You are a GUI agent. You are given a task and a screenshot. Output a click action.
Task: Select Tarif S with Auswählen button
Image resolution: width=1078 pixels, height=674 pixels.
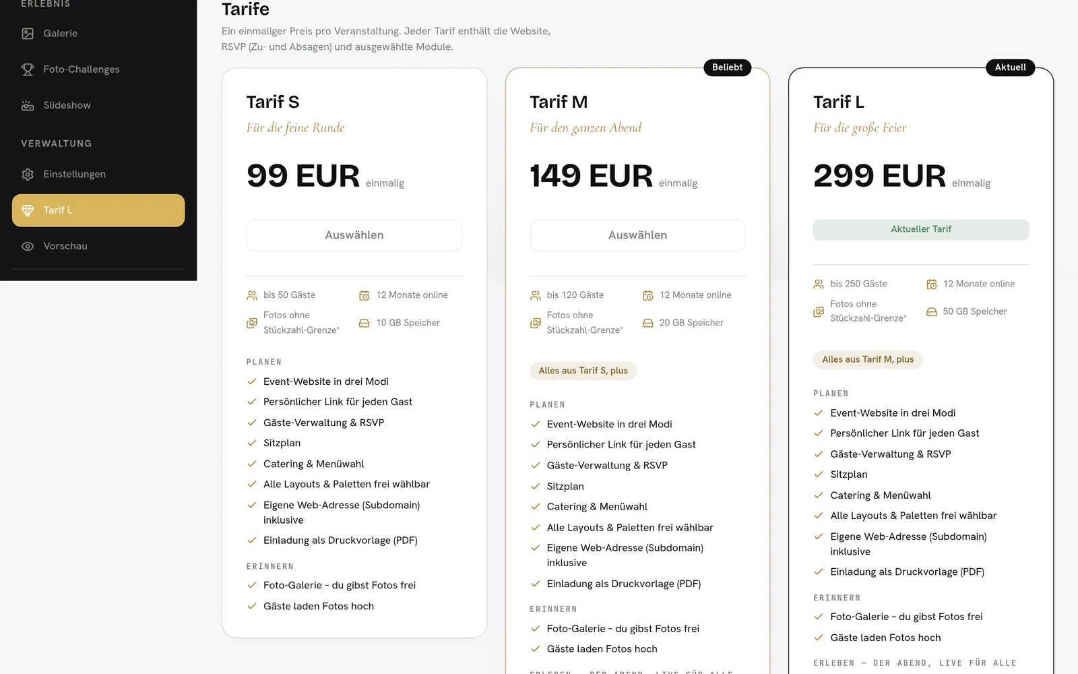(354, 235)
